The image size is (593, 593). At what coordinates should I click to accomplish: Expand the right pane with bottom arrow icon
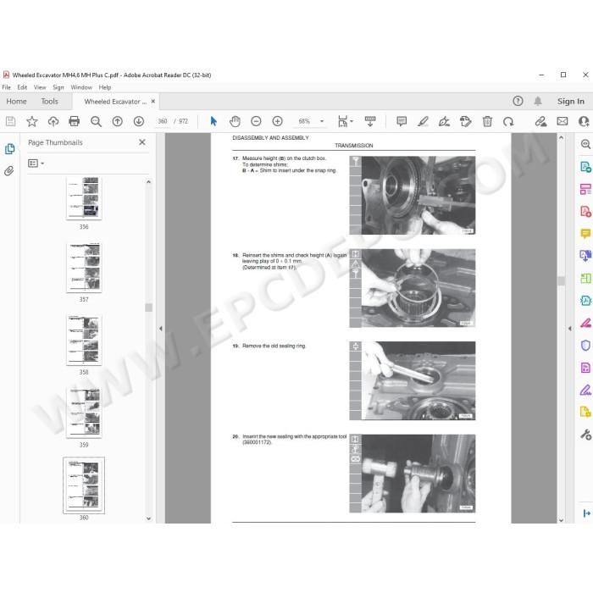586,513
